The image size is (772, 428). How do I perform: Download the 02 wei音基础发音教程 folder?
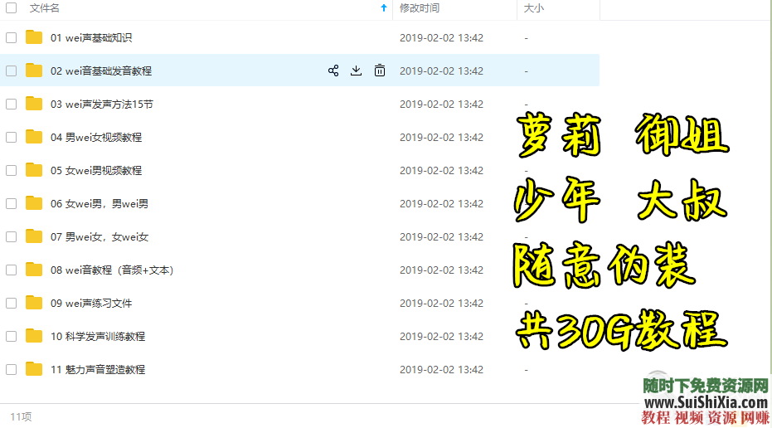click(x=356, y=71)
